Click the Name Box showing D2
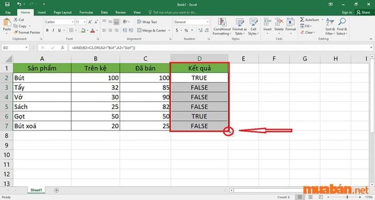This screenshot has height=200, width=375. pos(15,48)
